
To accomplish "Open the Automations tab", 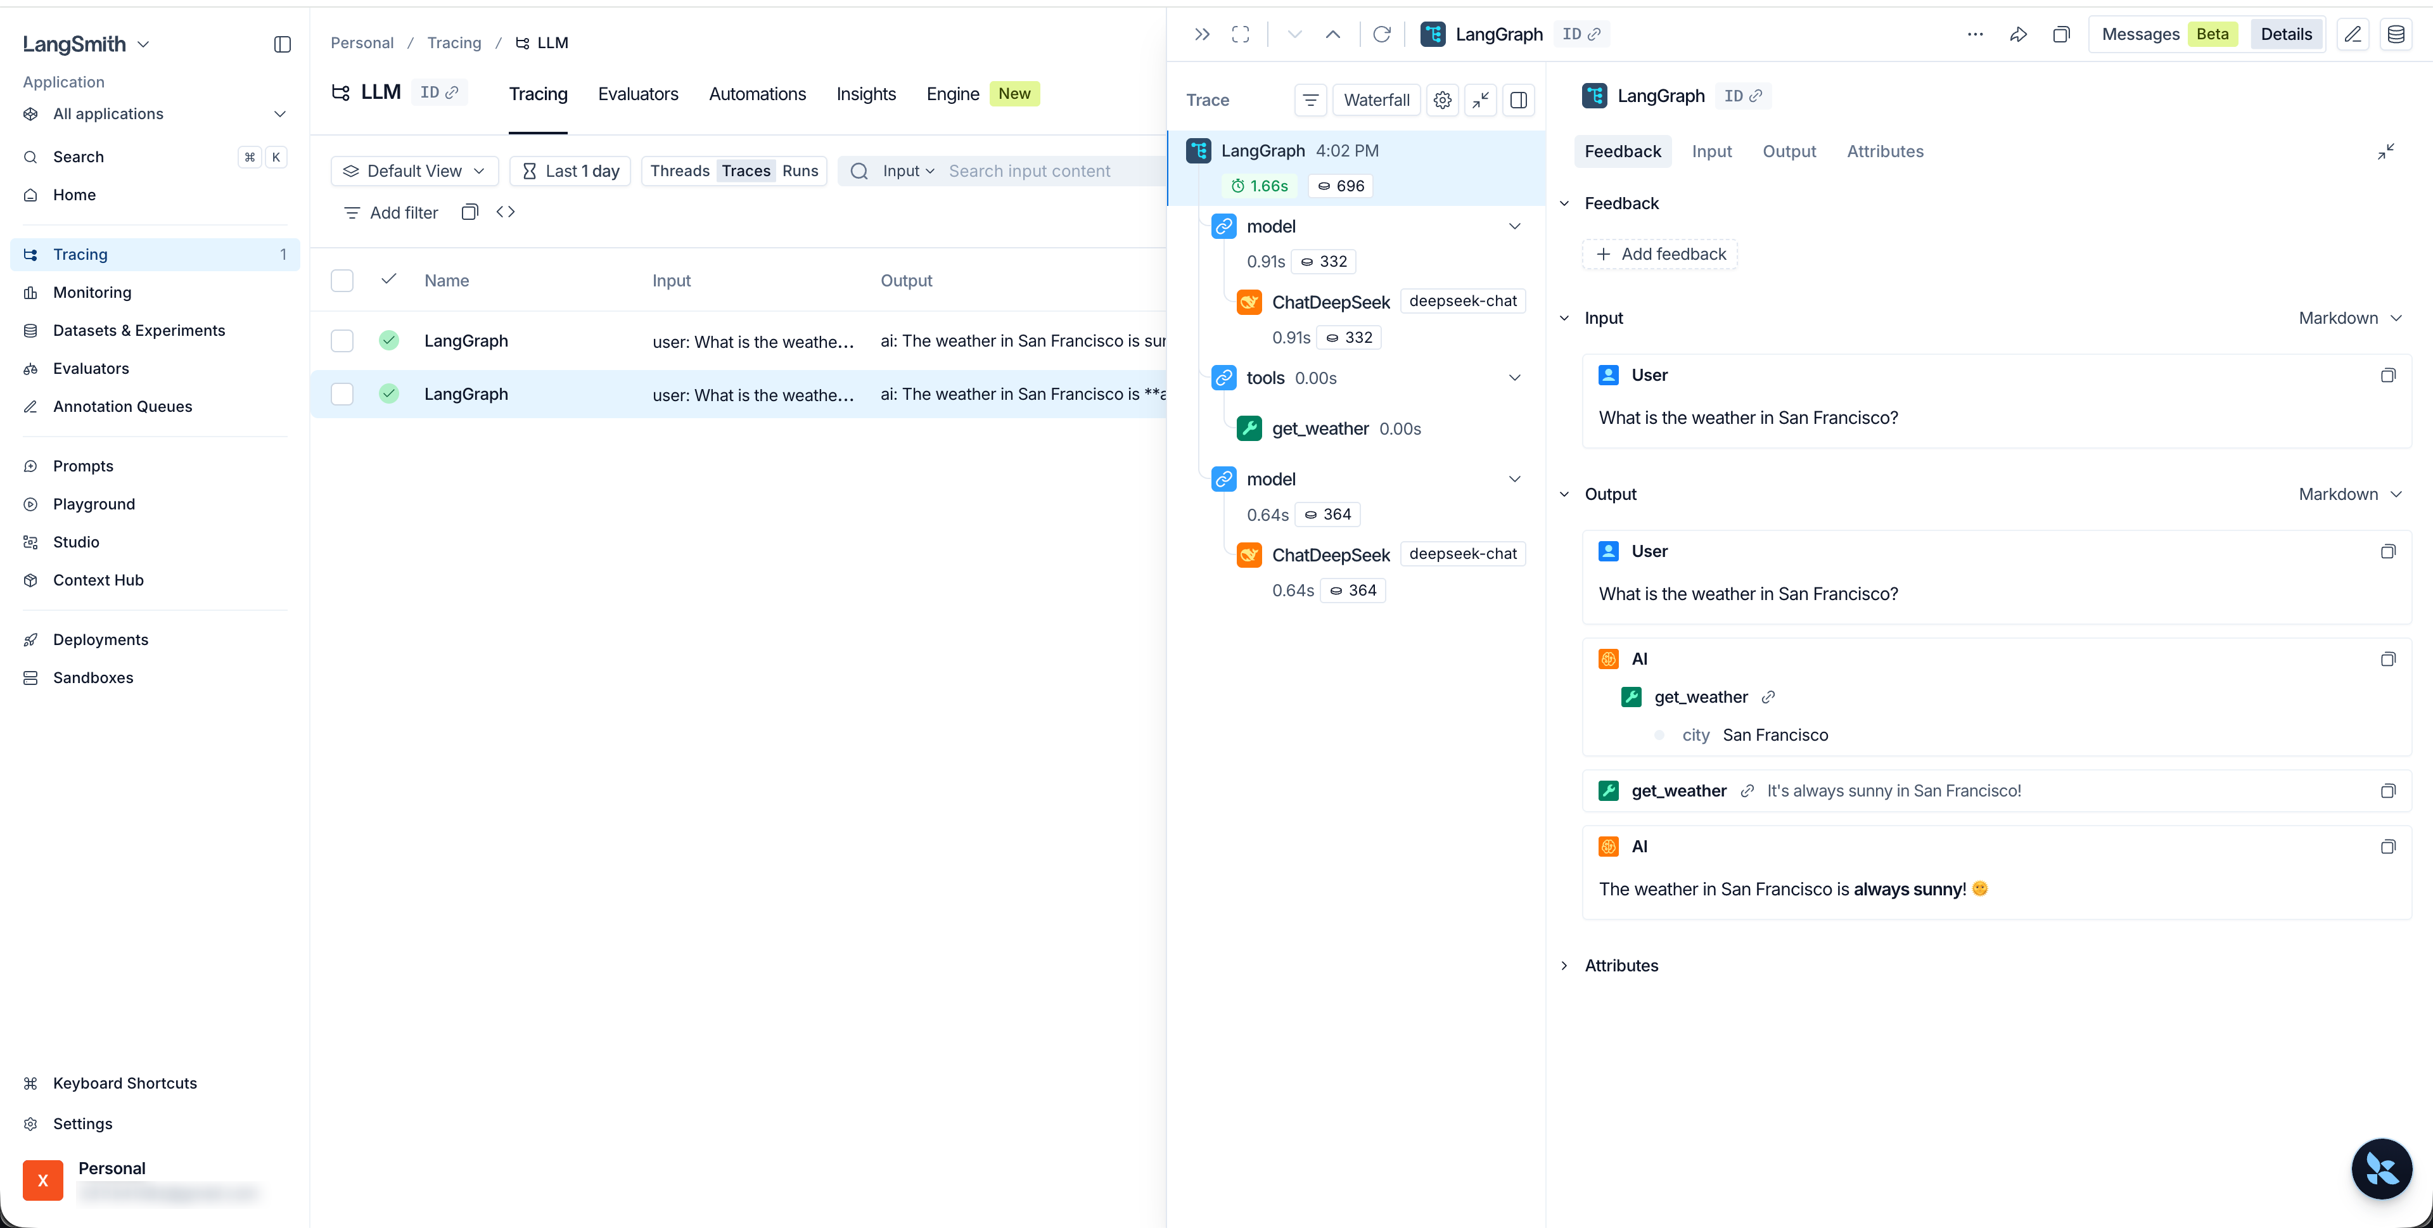I will tap(758, 94).
